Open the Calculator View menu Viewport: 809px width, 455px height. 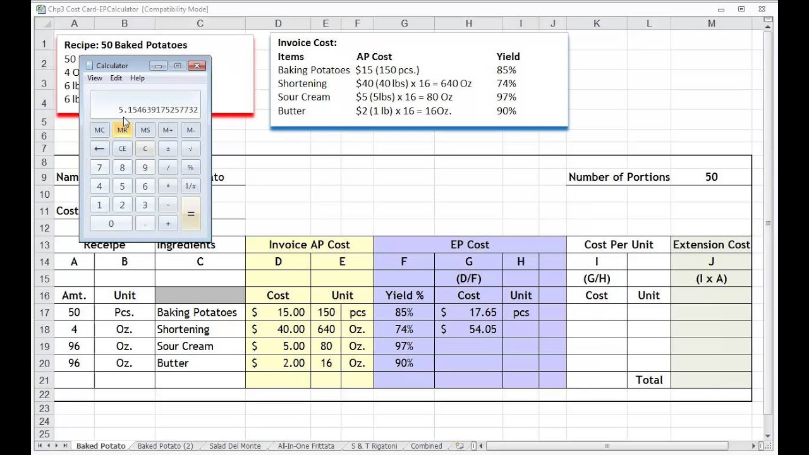(95, 78)
